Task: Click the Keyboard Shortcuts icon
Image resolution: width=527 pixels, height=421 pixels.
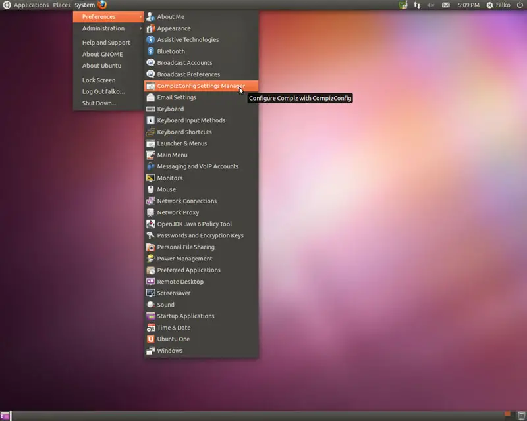Action: coord(151,132)
